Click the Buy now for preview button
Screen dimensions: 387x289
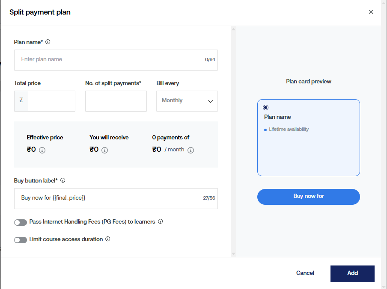[x=308, y=197]
